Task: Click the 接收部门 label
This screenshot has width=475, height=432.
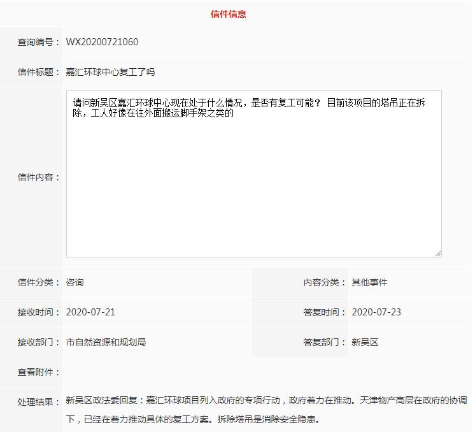Action: click(x=38, y=342)
